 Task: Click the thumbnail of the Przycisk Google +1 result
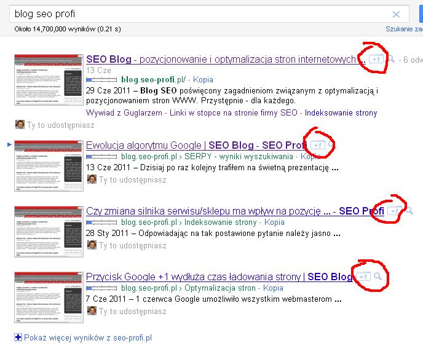coord(49,297)
